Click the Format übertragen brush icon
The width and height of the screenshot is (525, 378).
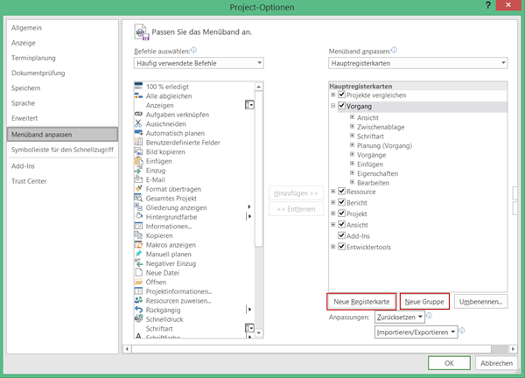pyautogui.click(x=138, y=189)
